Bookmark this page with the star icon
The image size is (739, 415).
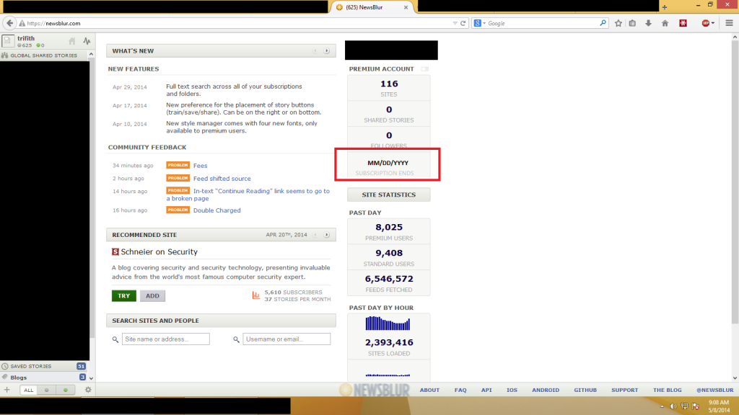[x=618, y=23]
